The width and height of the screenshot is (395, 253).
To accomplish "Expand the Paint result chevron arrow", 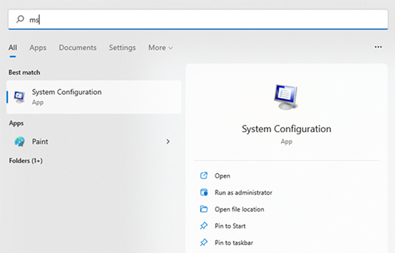I will (x=168, y=141).
